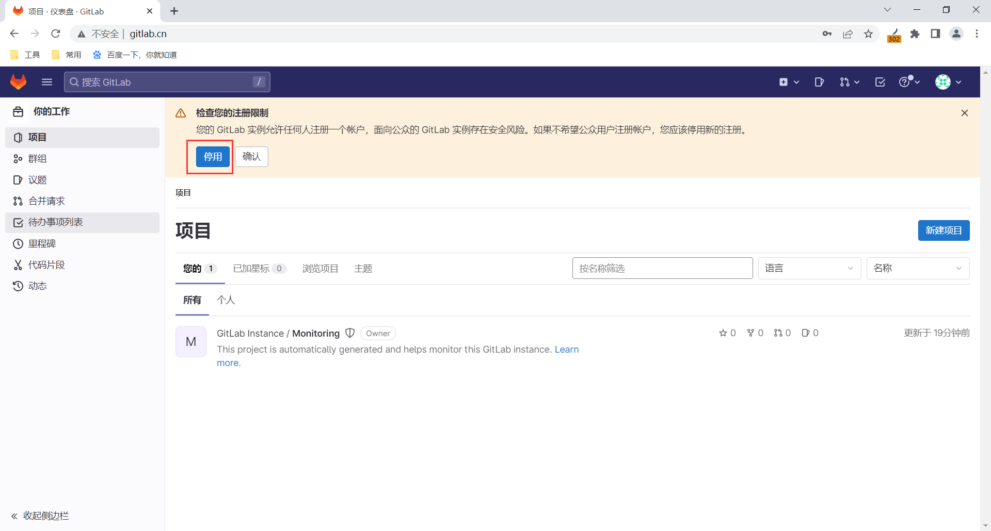
Task: Click the 不安全 site info warning
Action: (x=98, y=34)
